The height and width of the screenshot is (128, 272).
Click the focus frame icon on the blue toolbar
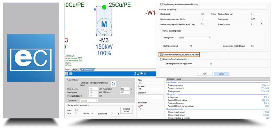(145, 74)
